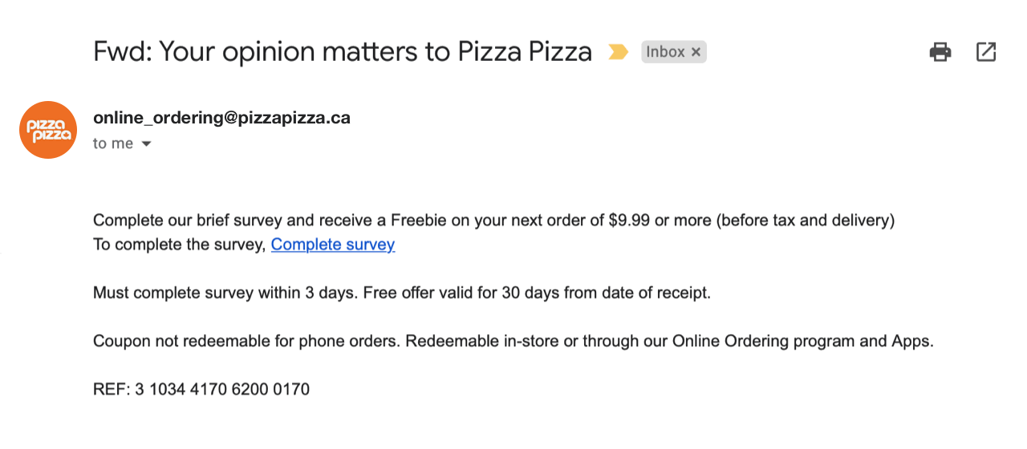Viewport: 1027px width, 449px height.
Task: Click the email subject heading
Action: pos(343,52)
